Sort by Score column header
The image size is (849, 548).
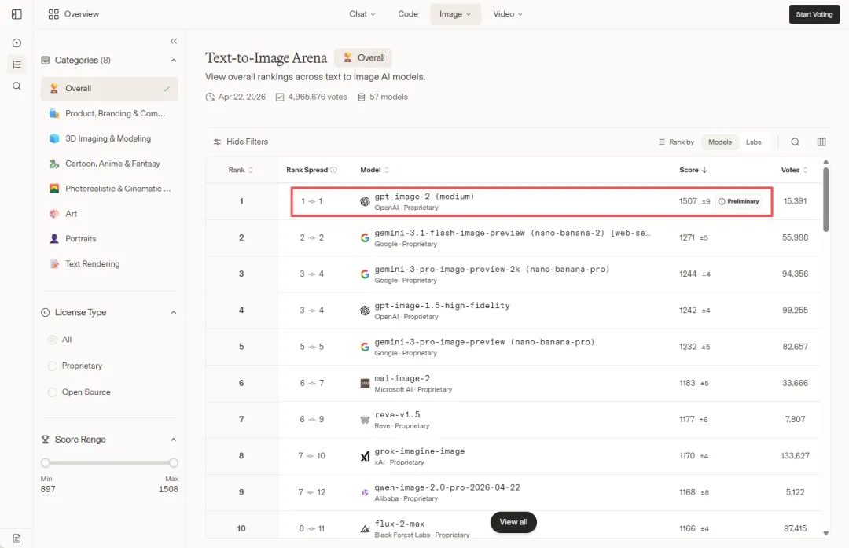693,170
